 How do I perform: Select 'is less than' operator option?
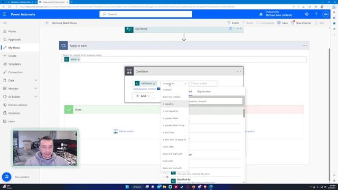point(175,132)
